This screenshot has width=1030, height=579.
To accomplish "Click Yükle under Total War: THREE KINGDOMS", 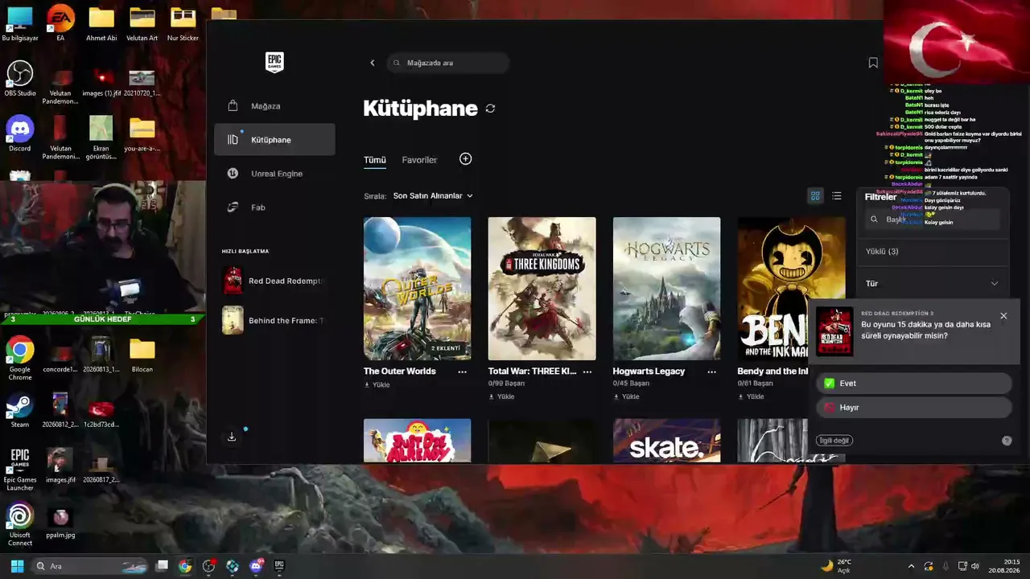I will [502, 396].
